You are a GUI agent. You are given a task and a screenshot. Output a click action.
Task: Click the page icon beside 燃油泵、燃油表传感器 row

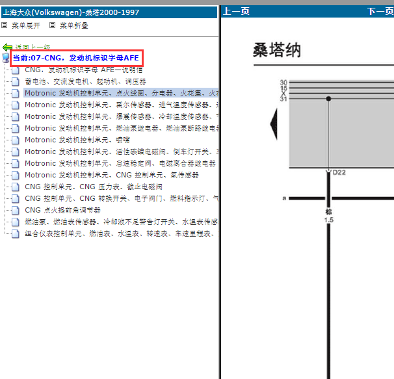[x=16, y=222]
